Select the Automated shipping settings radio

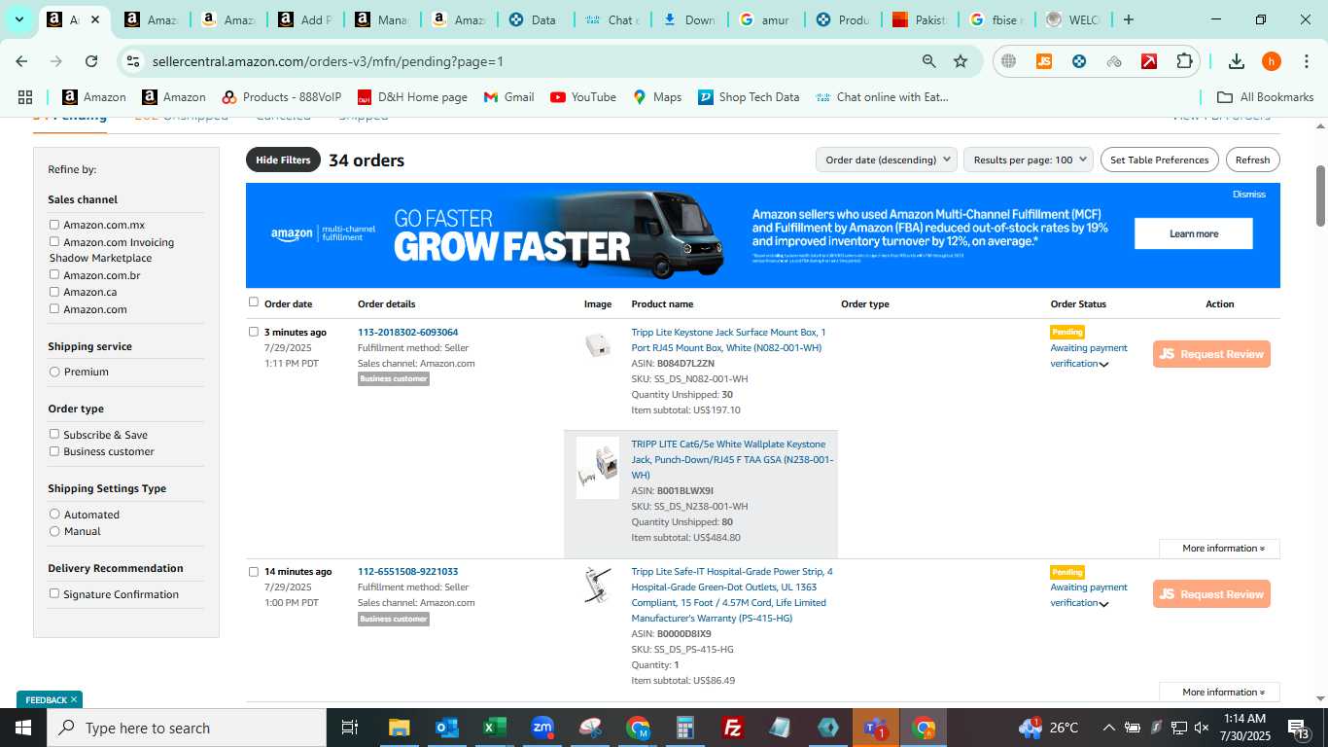[x=54, y=515]
